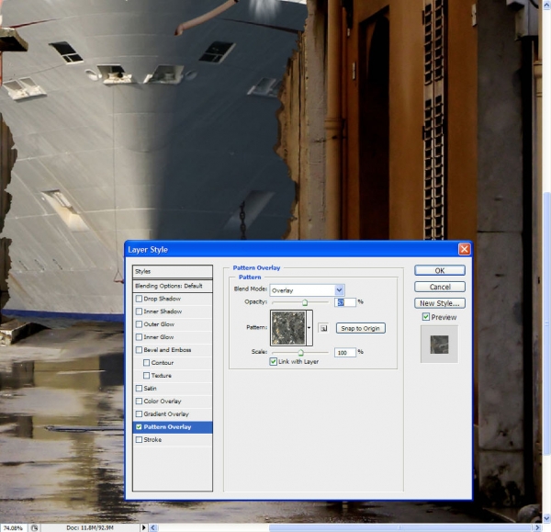Open the status bar options arrow after Doc size
This screenshot has width=551, height=532.
click(x=143, y=527)
